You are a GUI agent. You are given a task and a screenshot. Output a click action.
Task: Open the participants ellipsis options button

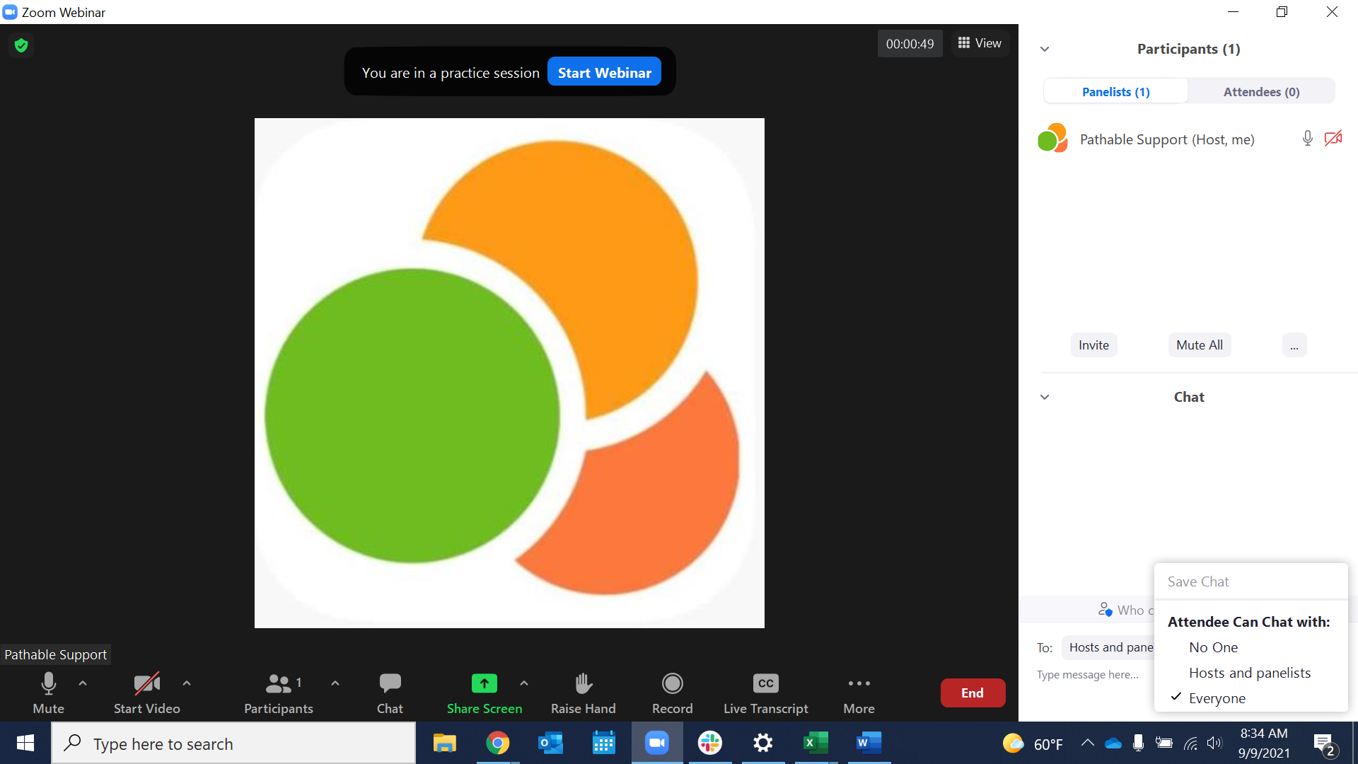[x=1294, y=345]
